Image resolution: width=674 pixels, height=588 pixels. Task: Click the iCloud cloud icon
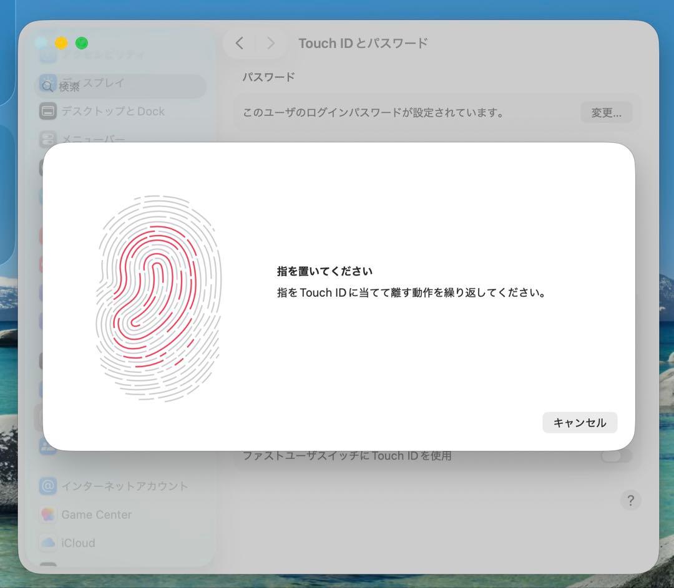click(x=48, y=542)
